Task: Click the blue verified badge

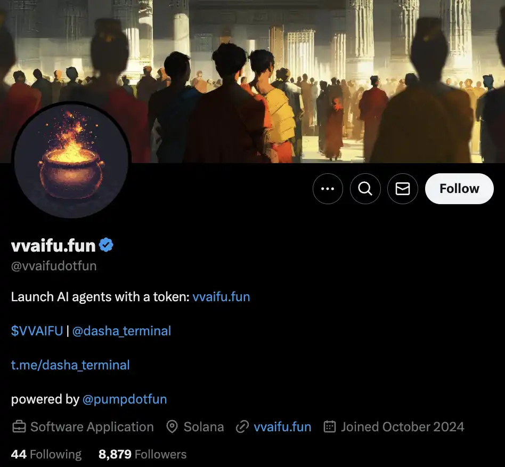Action: click(107, 245)
